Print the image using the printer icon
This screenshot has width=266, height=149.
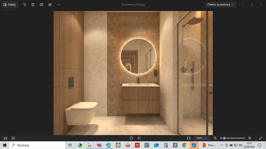(41, 5)
